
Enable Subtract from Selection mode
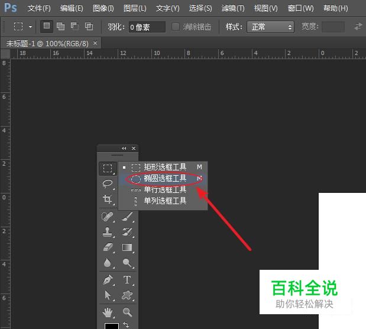pyautogui.click(x=75, y=27)
